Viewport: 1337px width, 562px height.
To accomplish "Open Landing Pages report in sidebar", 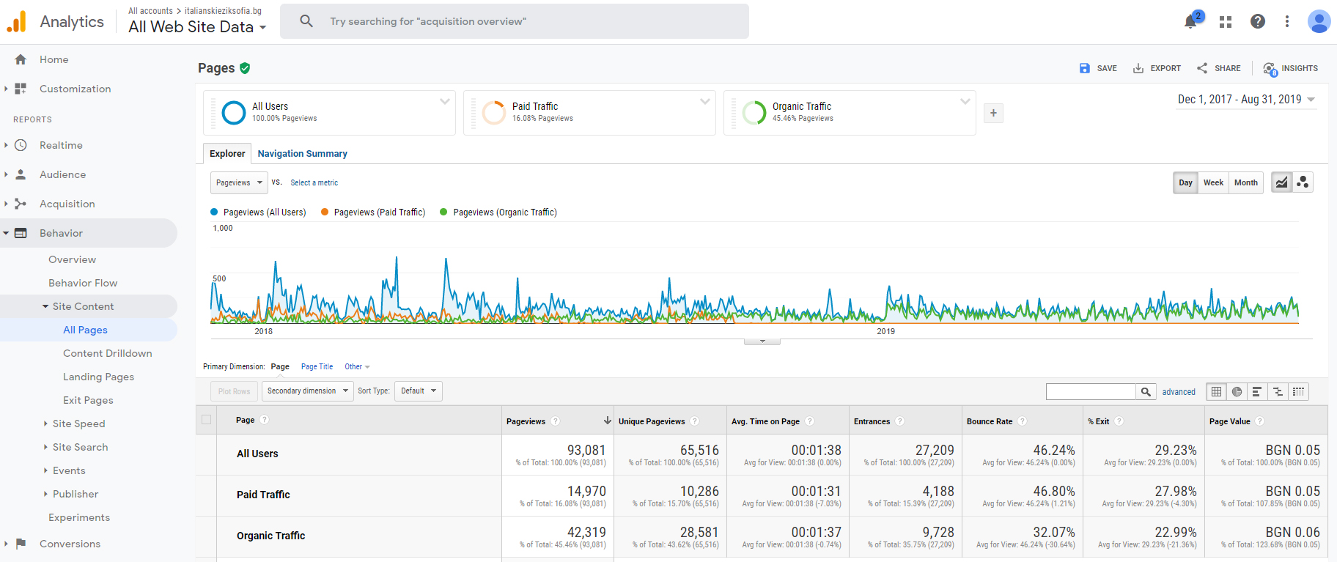I will pos(98,377).
